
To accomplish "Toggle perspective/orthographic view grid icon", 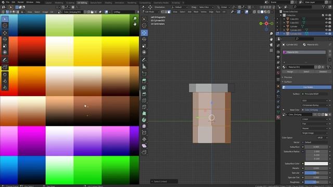I will [271, 50].
